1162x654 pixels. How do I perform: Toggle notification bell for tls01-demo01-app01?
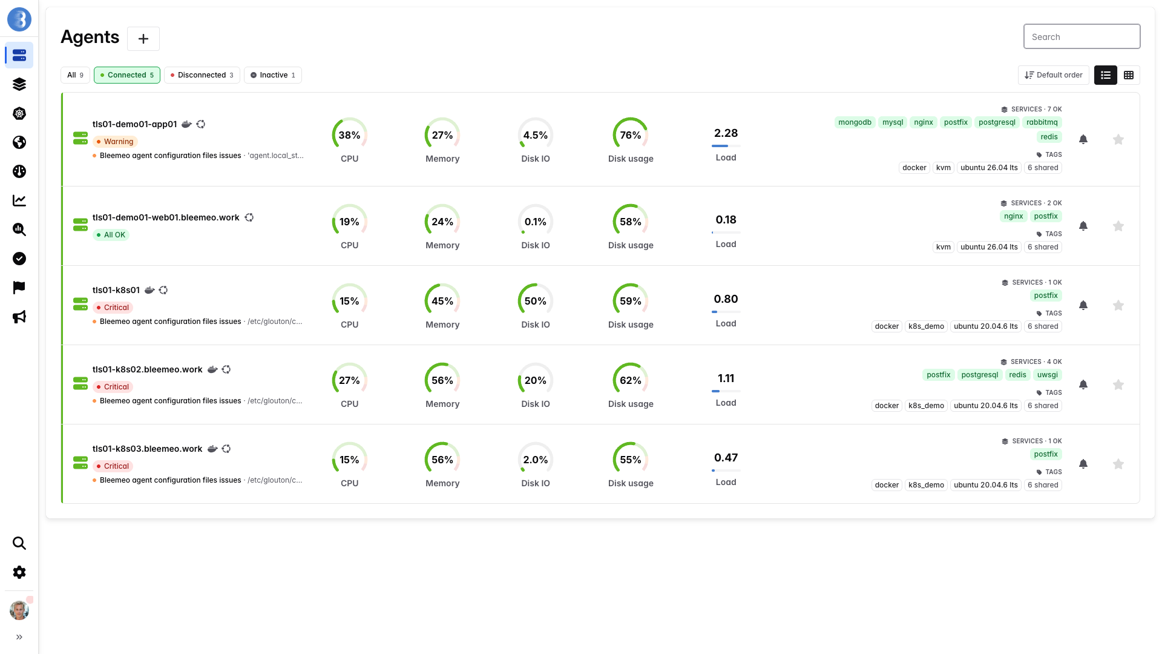(x=1083, y=139)
